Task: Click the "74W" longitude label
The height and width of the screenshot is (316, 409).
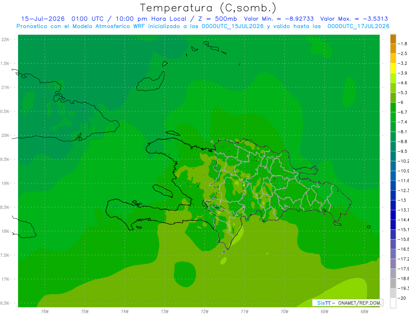Action: (125, 312)
